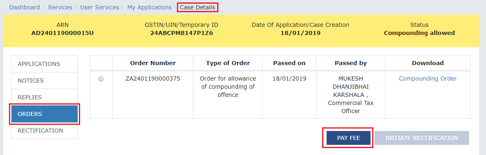Go to Dashboard in the breadcrumb
Image resolution: width=486 pixels, height=155 pixels.
[x=24, y=7]
